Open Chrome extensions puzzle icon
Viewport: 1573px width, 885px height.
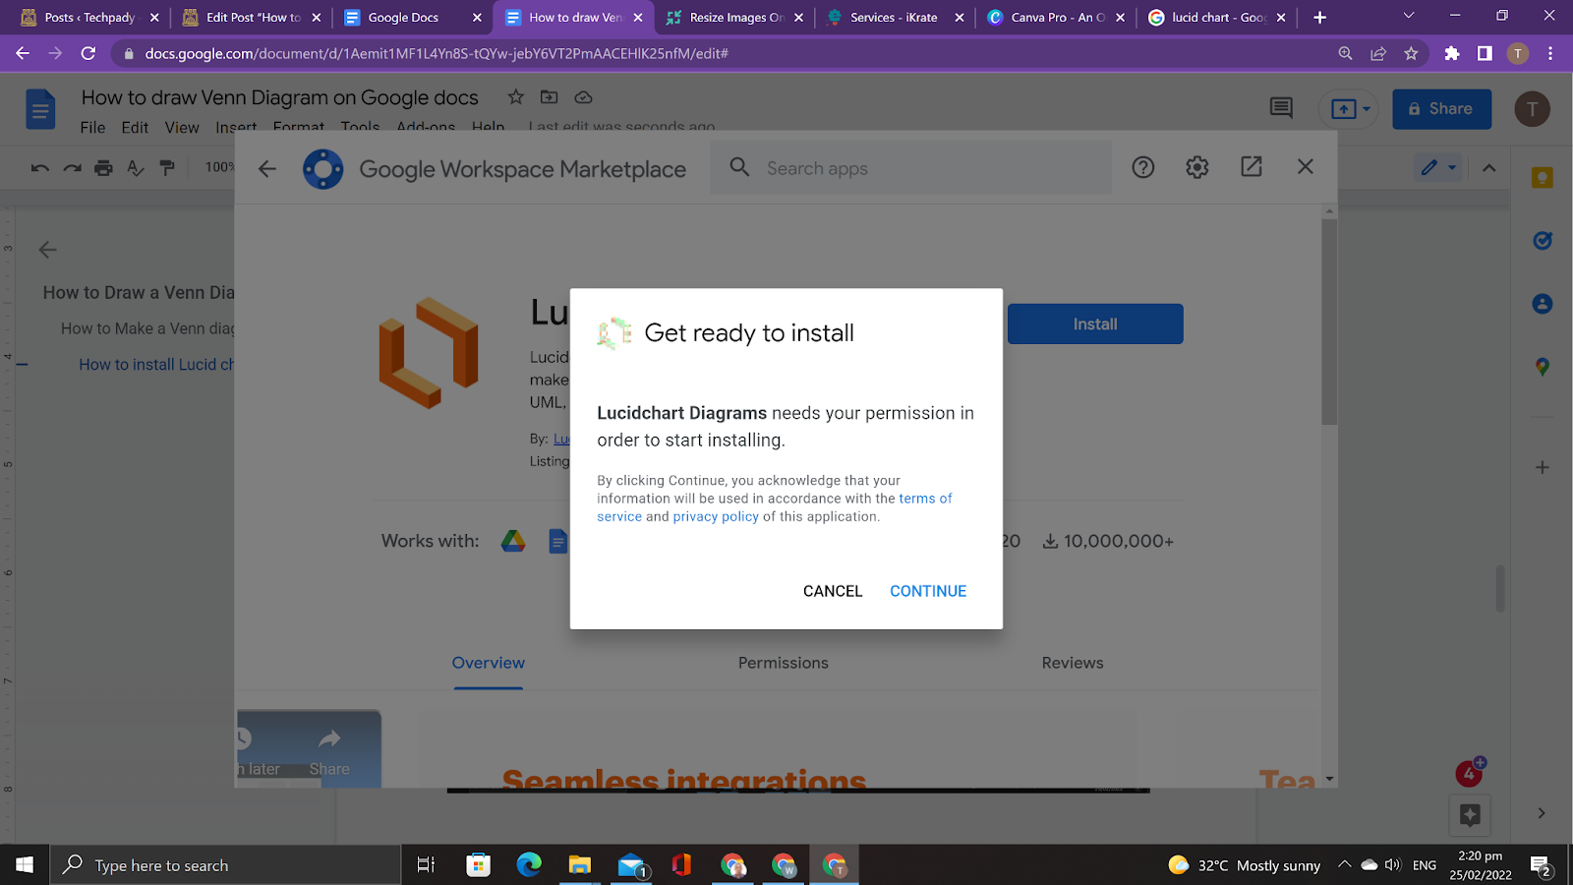[x=1451, y=53]
